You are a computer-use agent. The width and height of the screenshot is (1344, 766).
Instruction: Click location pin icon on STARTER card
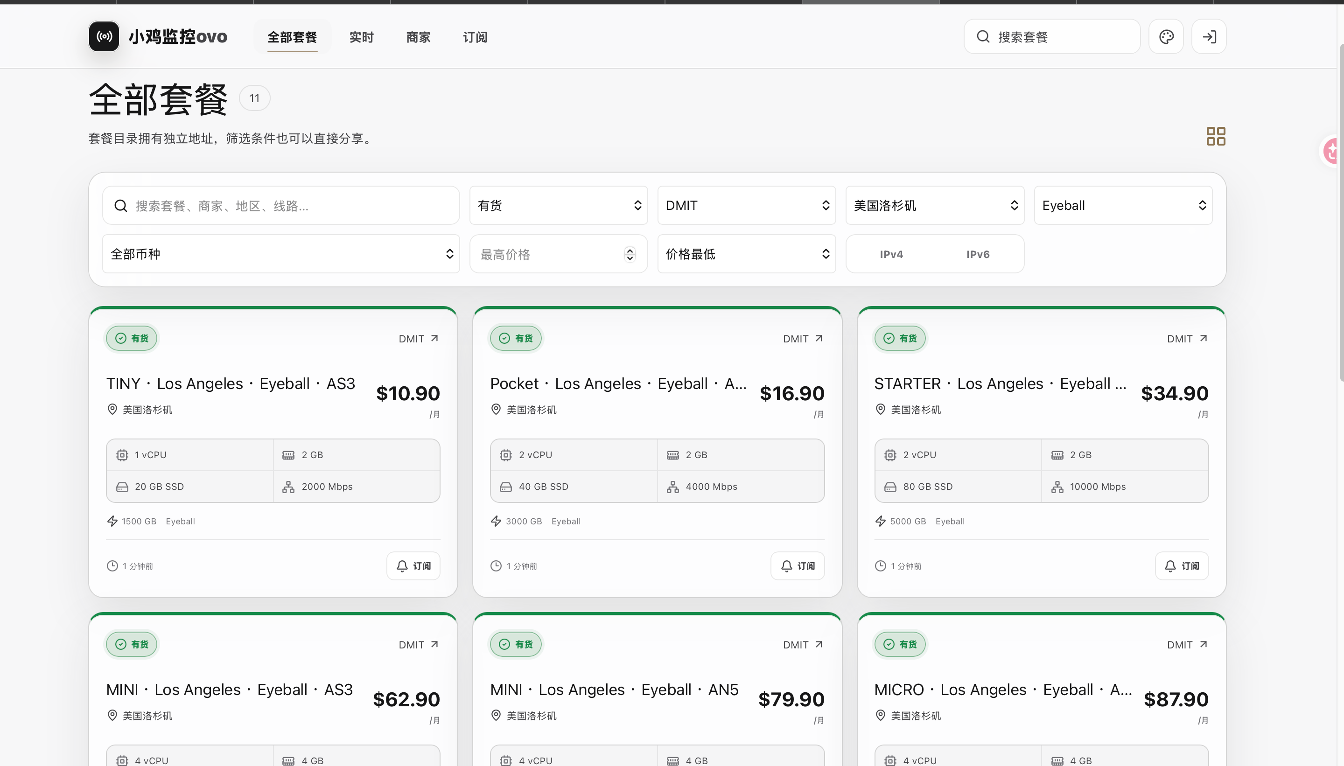881,409
